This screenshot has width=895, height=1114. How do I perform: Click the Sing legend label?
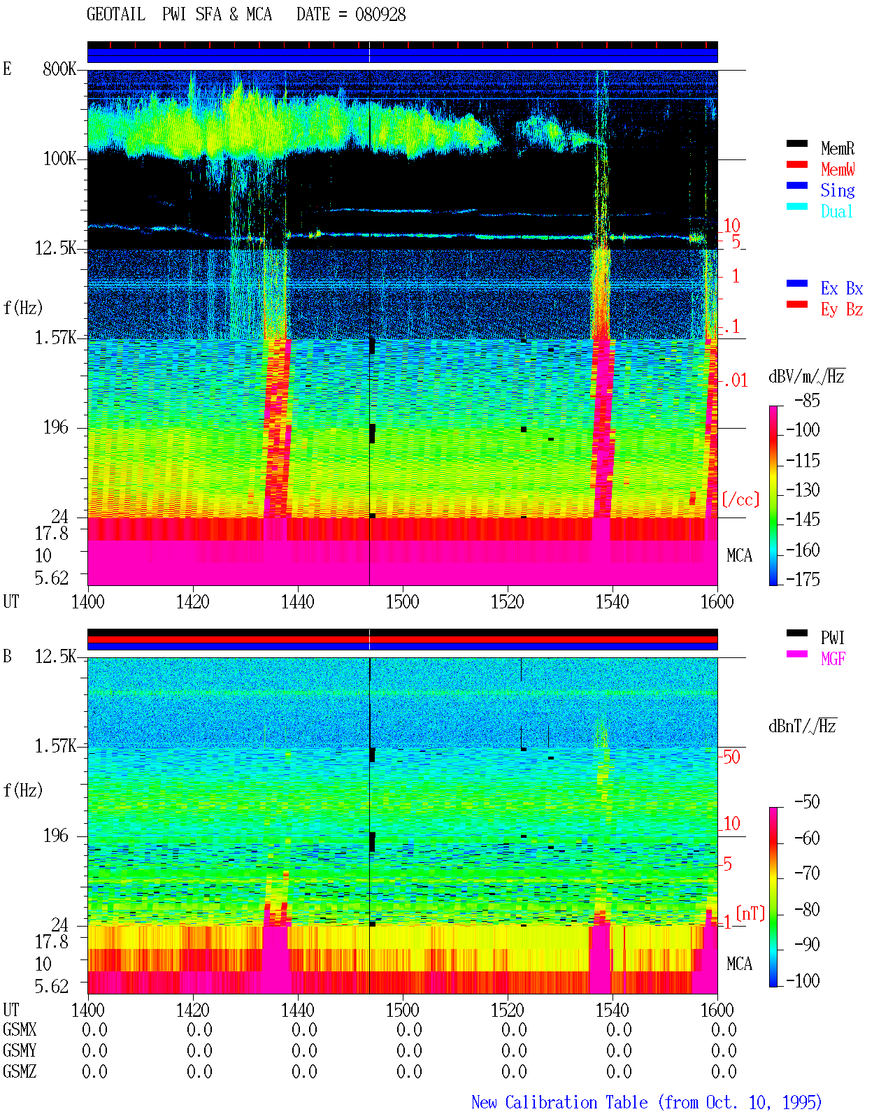point(838,190)
